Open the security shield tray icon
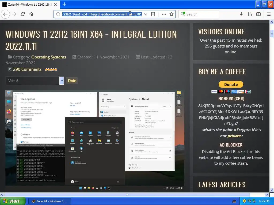 coord(244,201)
